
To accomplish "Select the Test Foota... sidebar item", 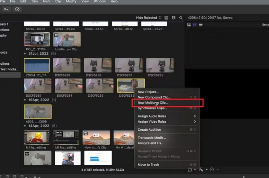I will coord(9,69).
